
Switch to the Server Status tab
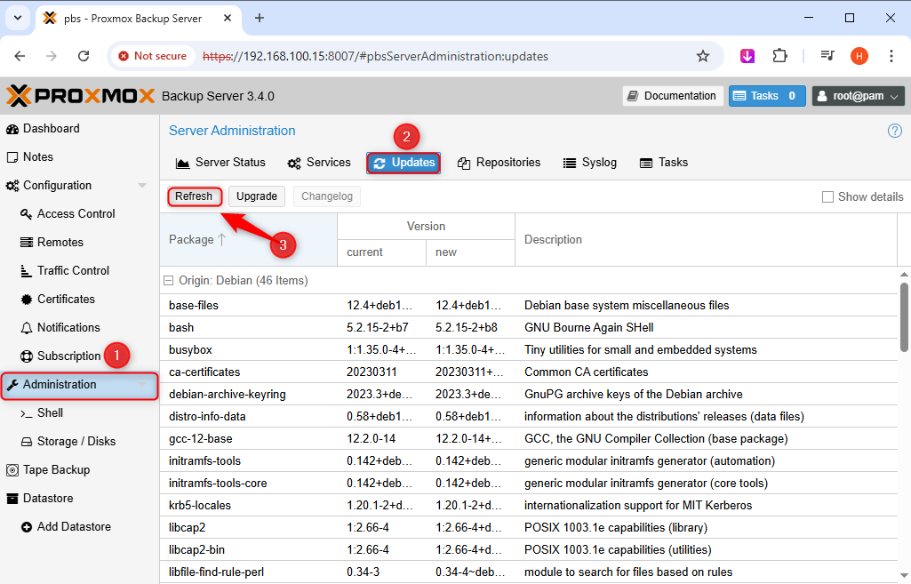point(220,163)
